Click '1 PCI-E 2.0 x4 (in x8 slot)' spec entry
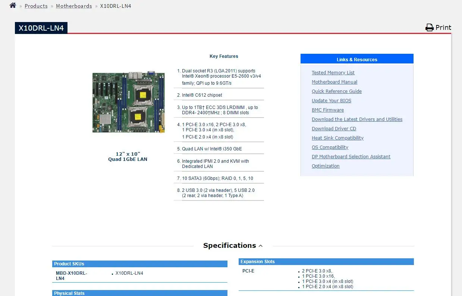The width and height of the screenshot is (462, 296). [327, 287]
